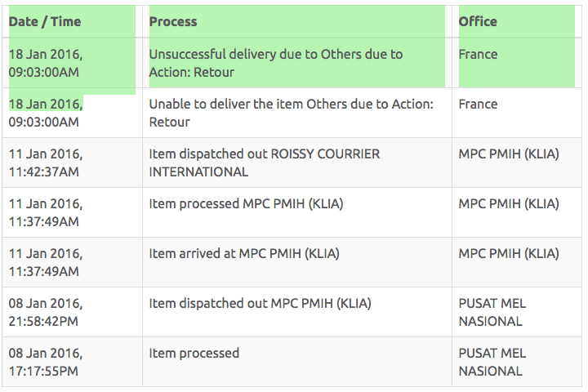Click Item processed MPC PMIH (KLIA) entry
Image resolution: width=588 pixels, height=392 pixels.
coord(246,203)
